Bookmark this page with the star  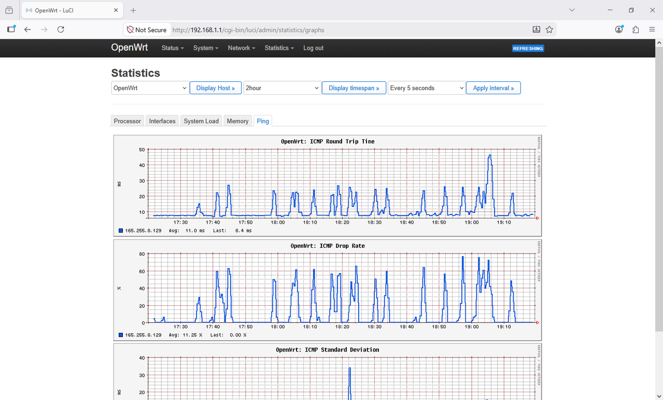point(549,29)
